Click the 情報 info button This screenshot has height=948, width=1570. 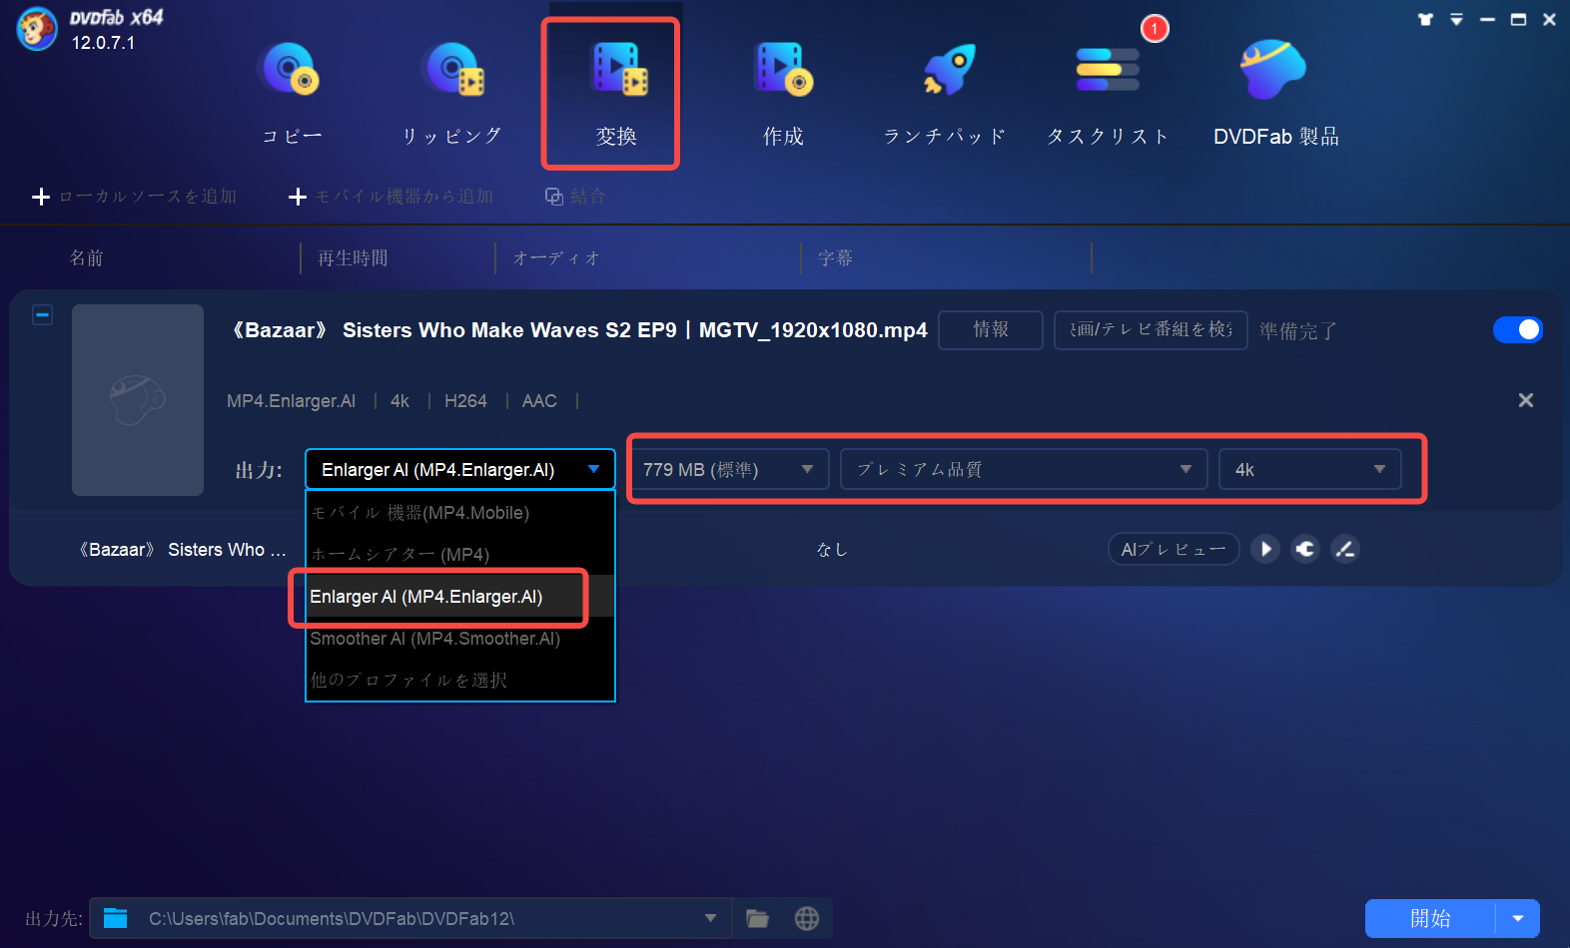991,329
